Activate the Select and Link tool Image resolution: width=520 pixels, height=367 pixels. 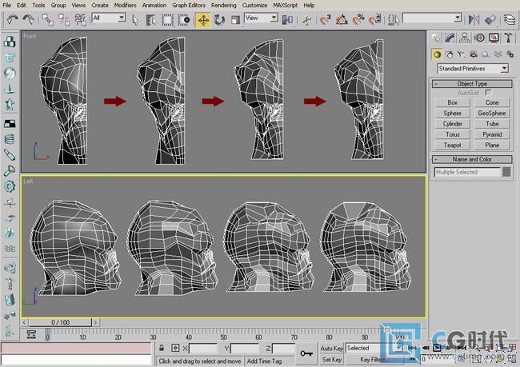pos(48,20)
